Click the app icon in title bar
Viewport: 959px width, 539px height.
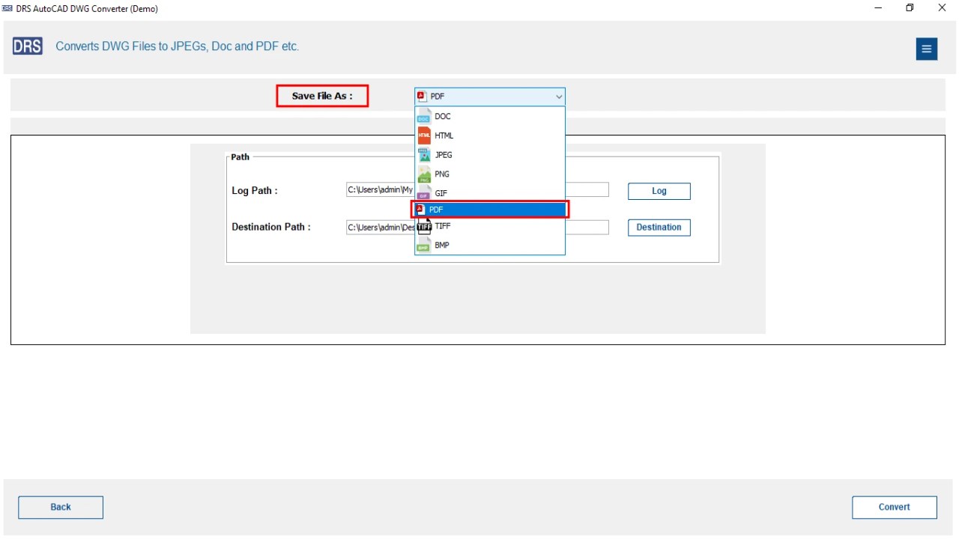pyautogui.click(x=7, y=8)
